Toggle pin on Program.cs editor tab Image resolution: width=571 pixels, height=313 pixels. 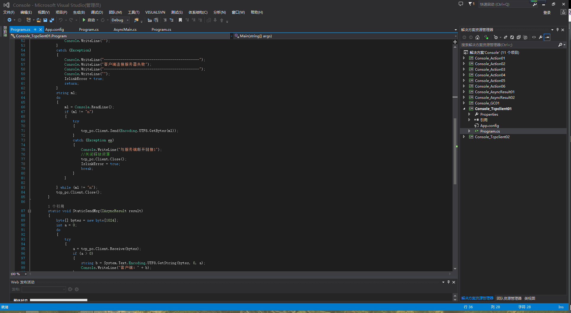click(35, 30)
